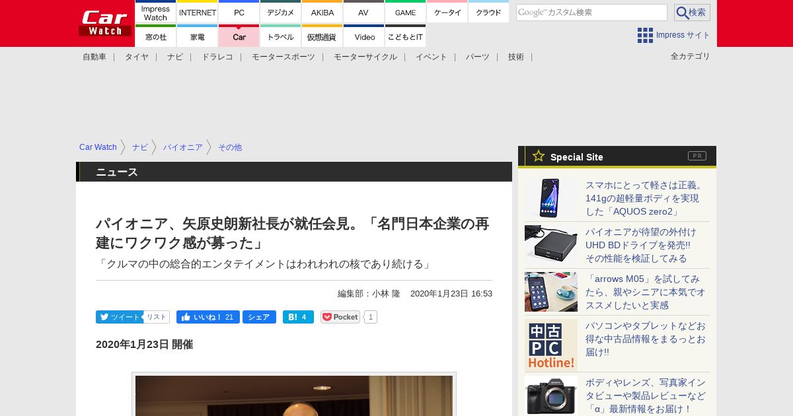Open AQUOS zero2 smartphone thumbnail

click(x=551, y=198)
